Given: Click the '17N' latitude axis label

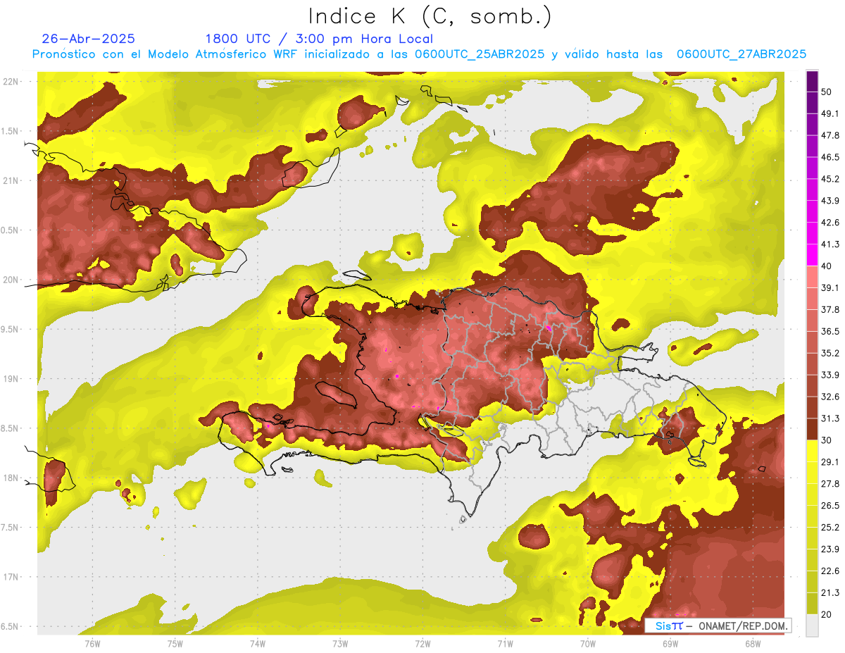Looking at the screenshot, I should 11,577.
